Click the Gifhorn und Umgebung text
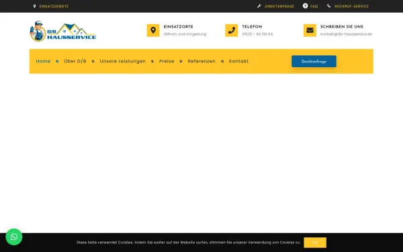Screen dimensions: 403x252 [185, 34]
